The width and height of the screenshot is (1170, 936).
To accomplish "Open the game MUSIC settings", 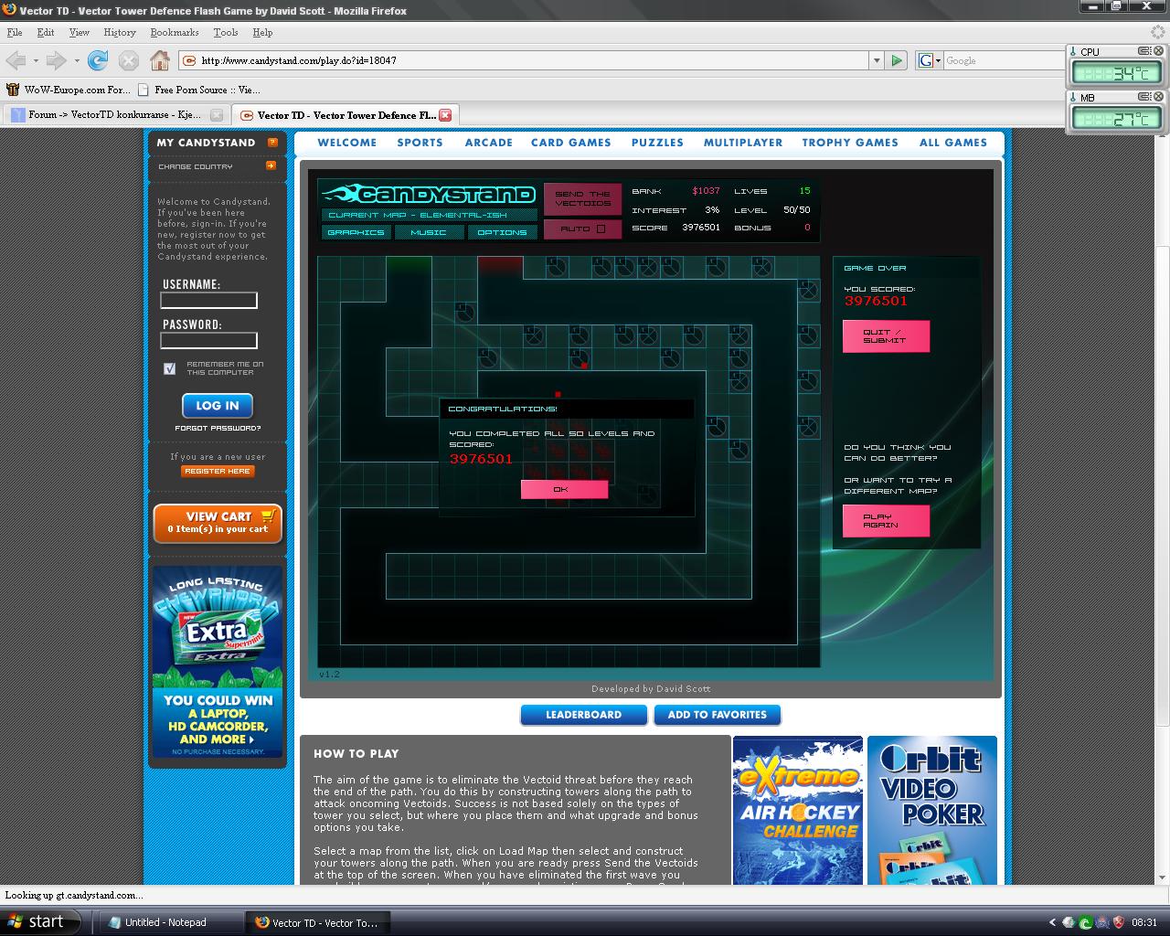I will coord(429,232).
